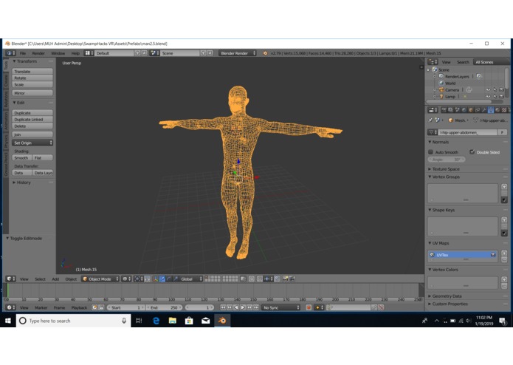The width and height of the screenshot is (513, 365).
Task: Play the animation in reverse
Action: coord(236,307)
